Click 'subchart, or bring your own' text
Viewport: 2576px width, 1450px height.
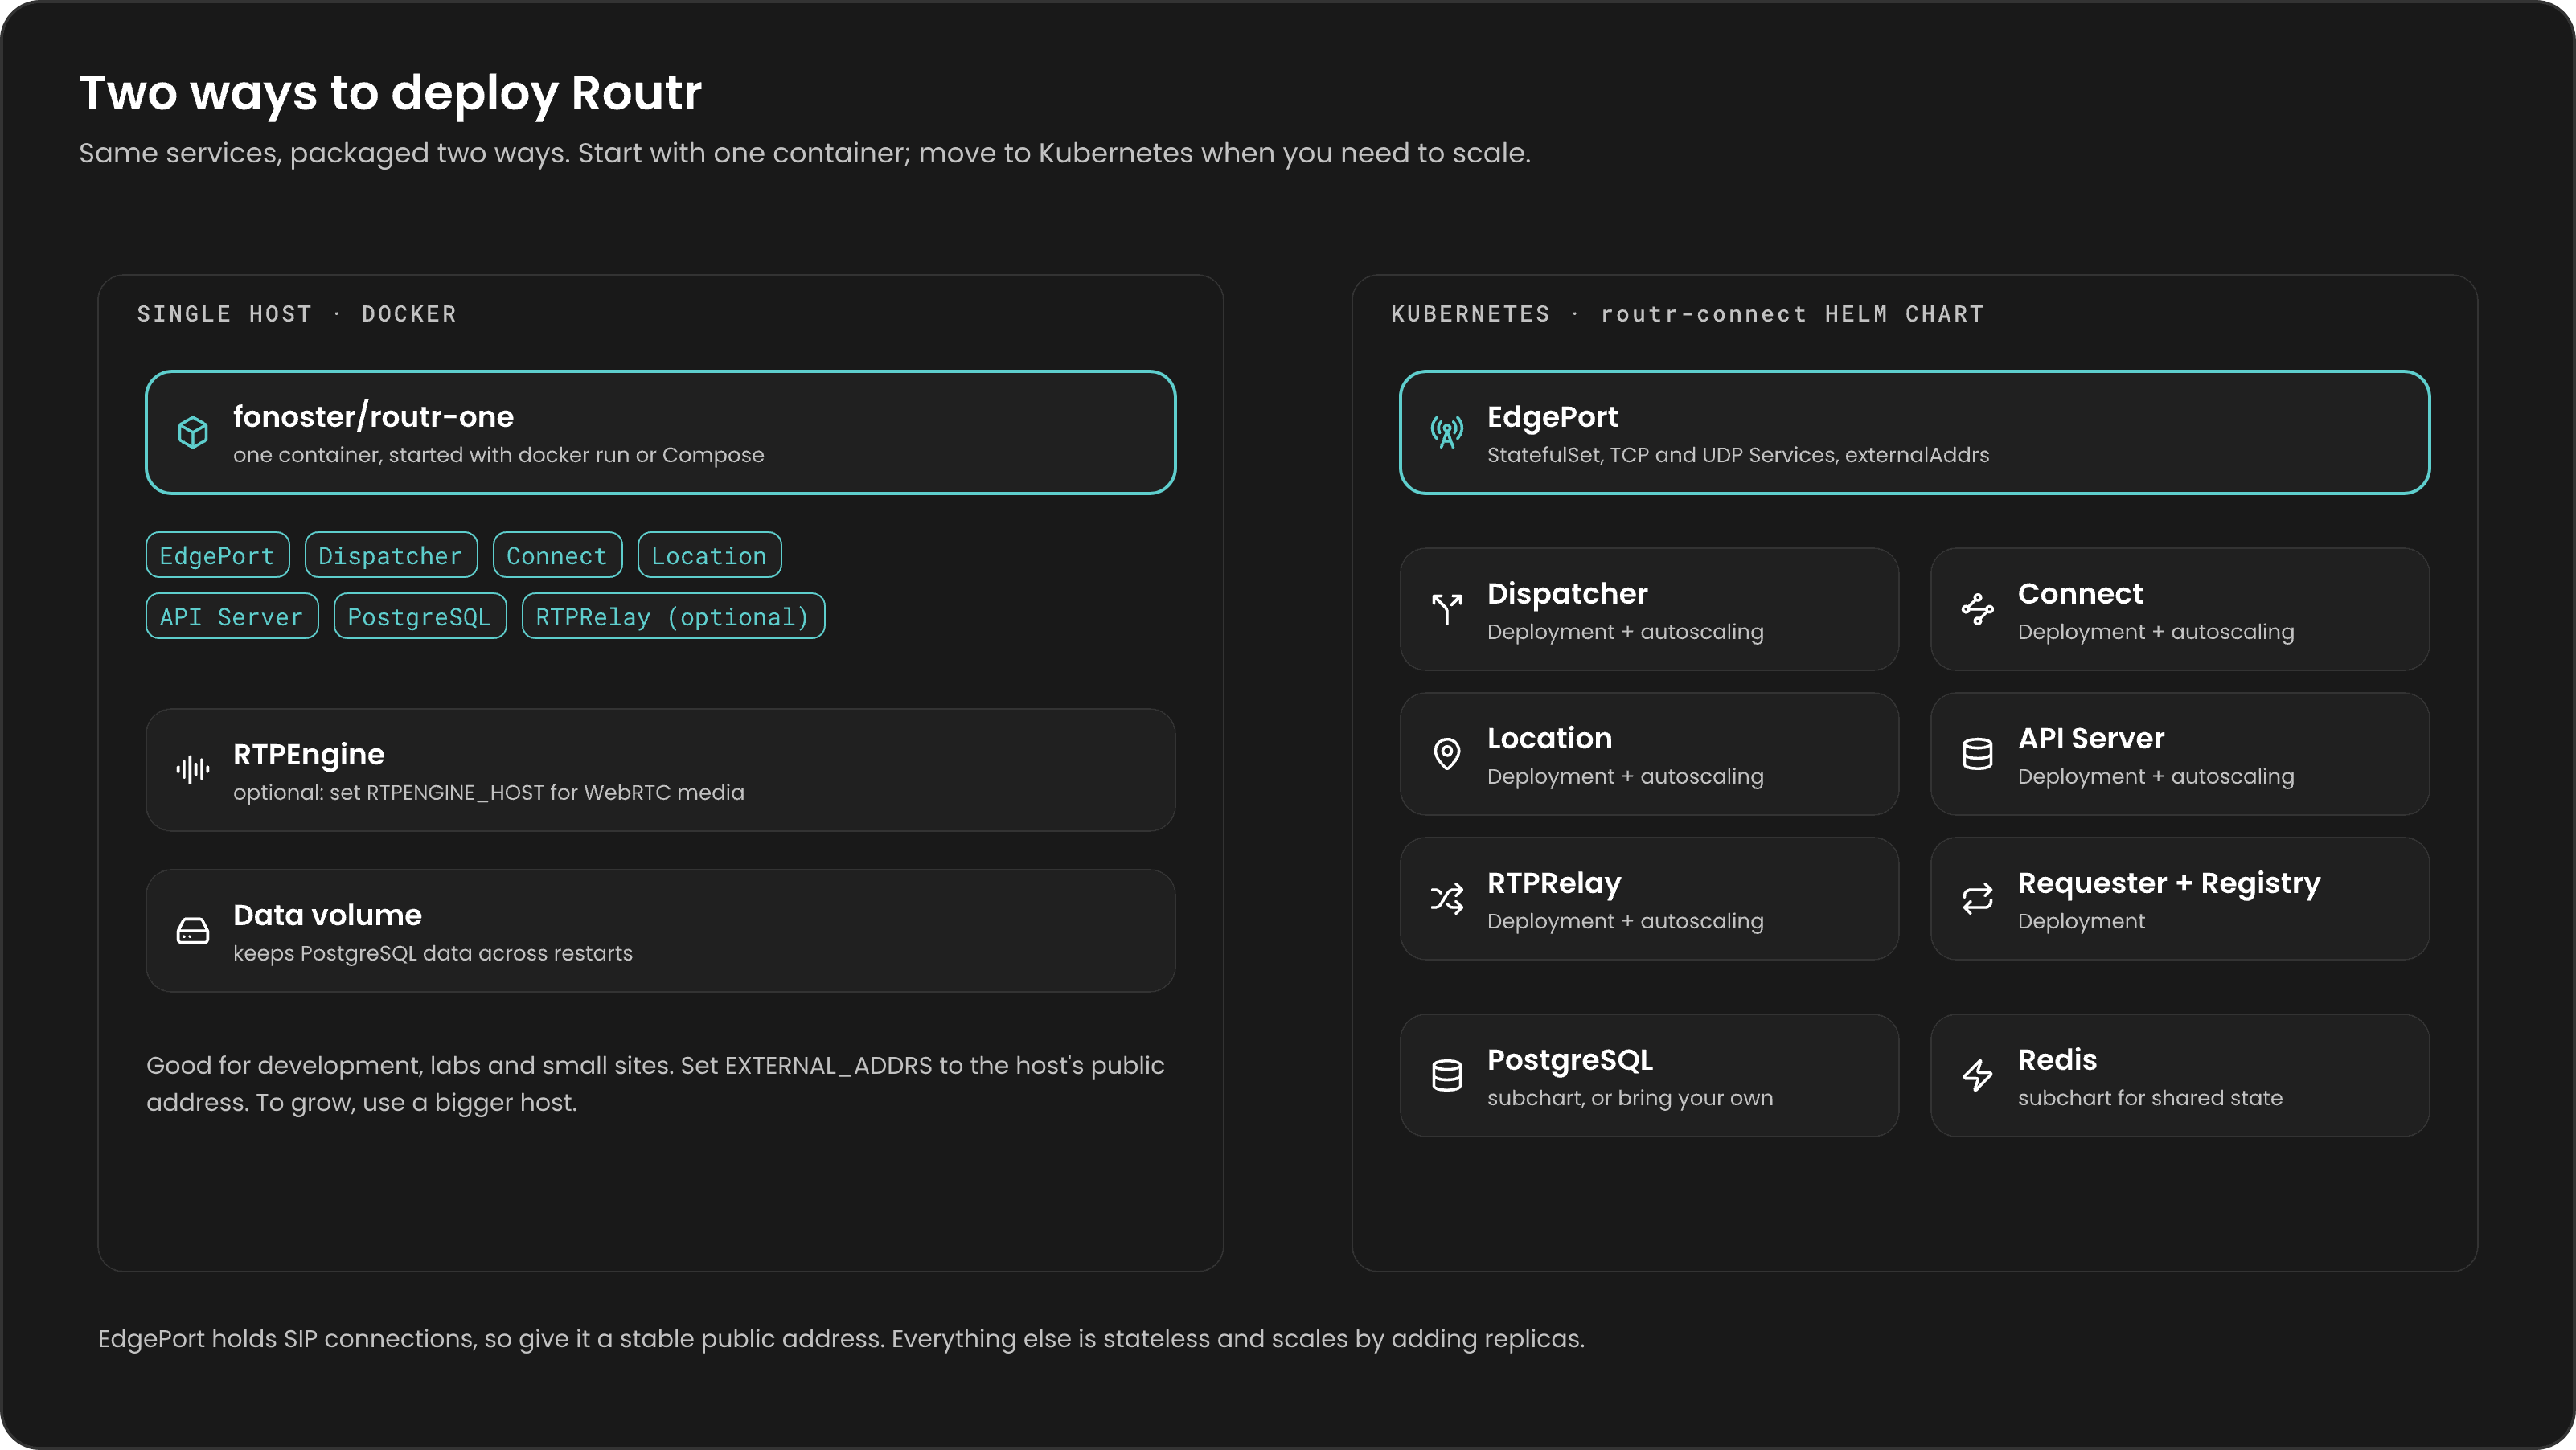1630,1098
